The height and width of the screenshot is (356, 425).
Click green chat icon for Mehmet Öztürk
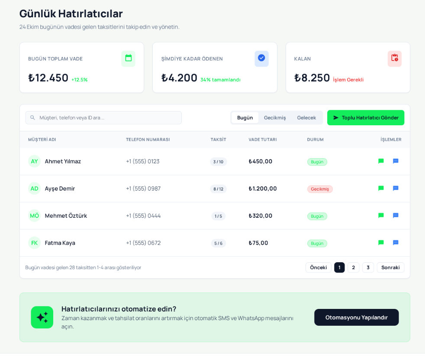click(x=381, y=216)
